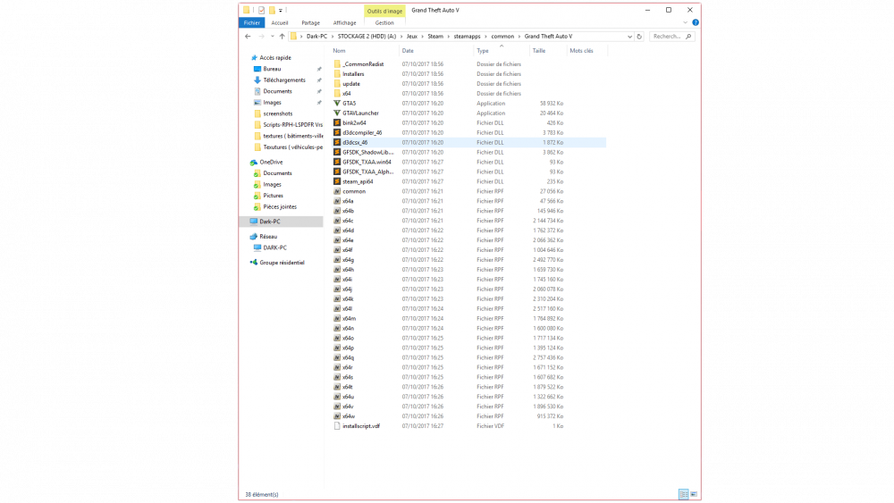Go up one folder level arrow
The image size is (894, 503).
pos(282,37)
